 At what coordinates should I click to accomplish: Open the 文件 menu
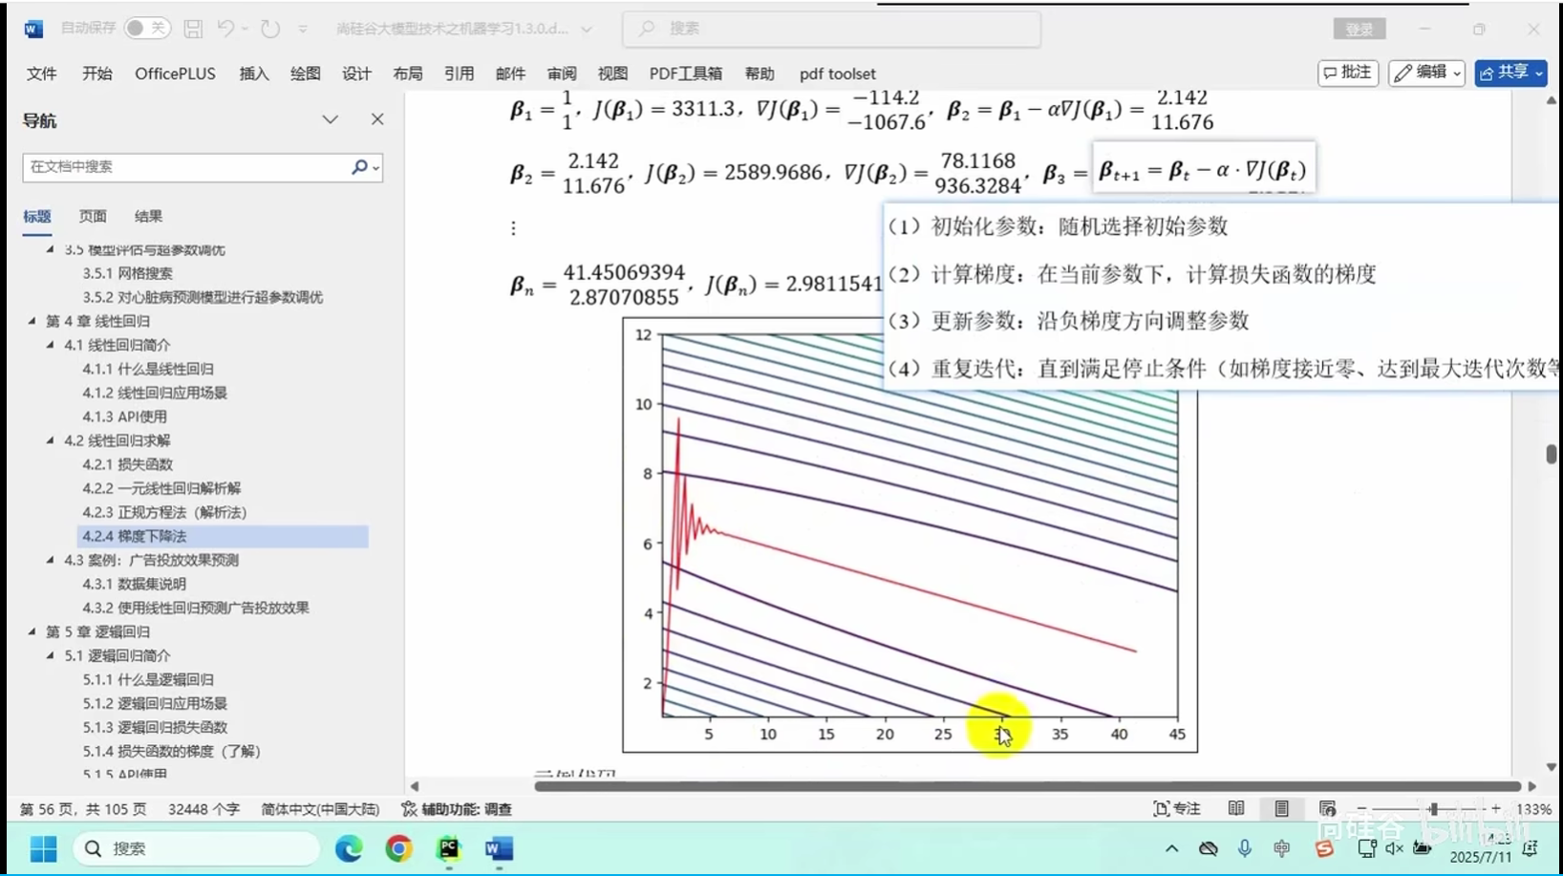coord(42,74)
